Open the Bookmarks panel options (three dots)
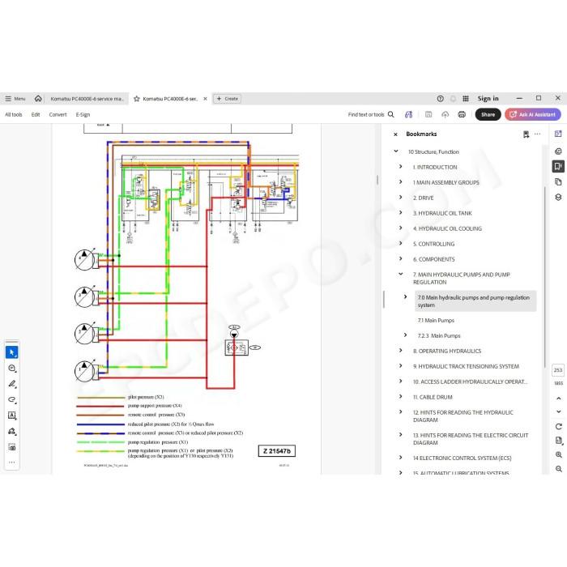The image size is (567, 567). 537,134
